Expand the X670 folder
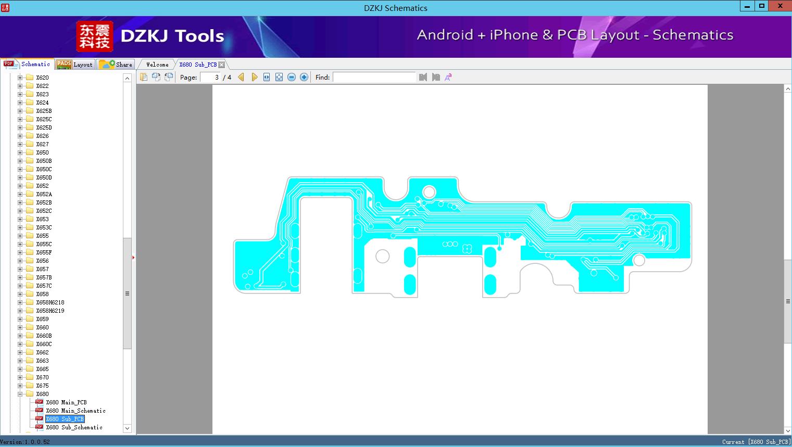Screen dimensions: 792x447 click(x=20, y=377)
